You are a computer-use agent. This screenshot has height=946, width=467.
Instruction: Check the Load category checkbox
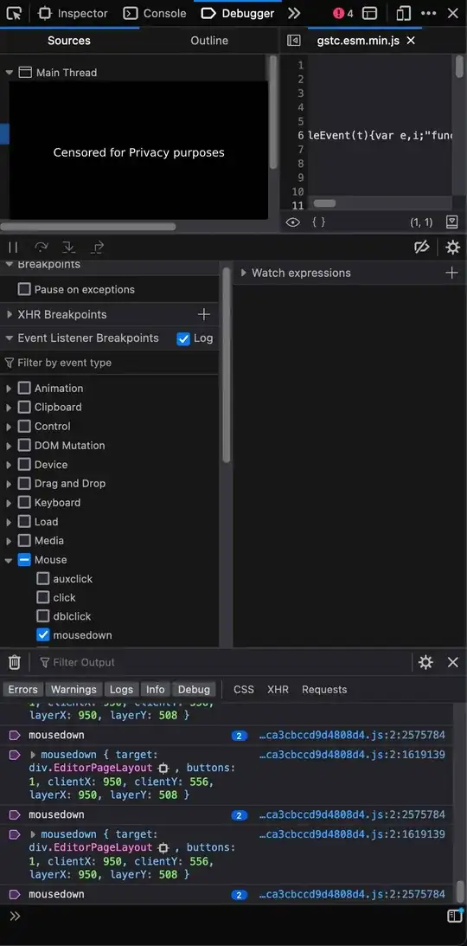pyautogui.click(x=24, y=522)
